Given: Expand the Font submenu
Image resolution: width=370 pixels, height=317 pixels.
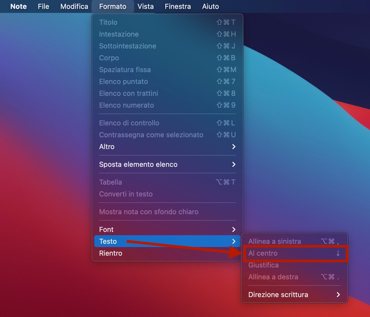Looking at the screenshot, I should [x=167, y=230].
